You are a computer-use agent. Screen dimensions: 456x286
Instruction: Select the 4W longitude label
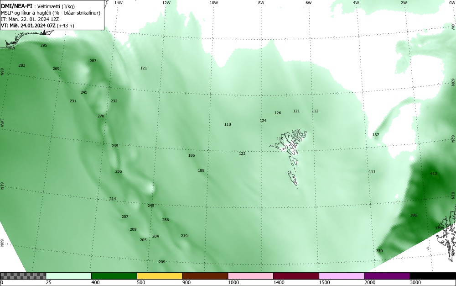356,3
